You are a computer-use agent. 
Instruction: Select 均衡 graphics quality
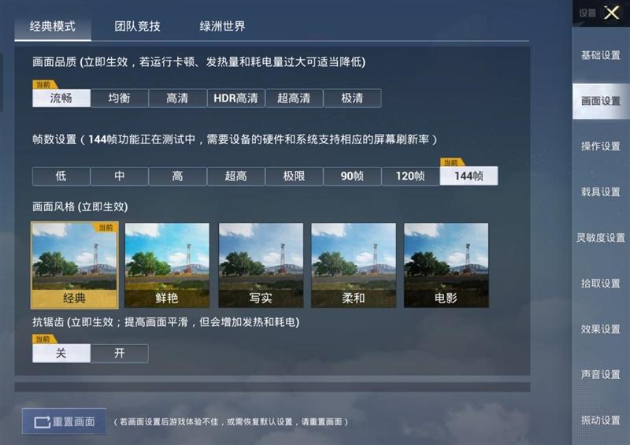point(120,98)
